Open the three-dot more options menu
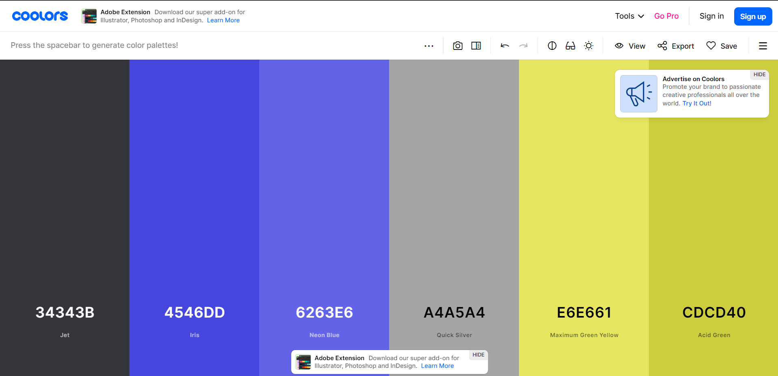The image size is (778, 376). (x=429, y=46)
